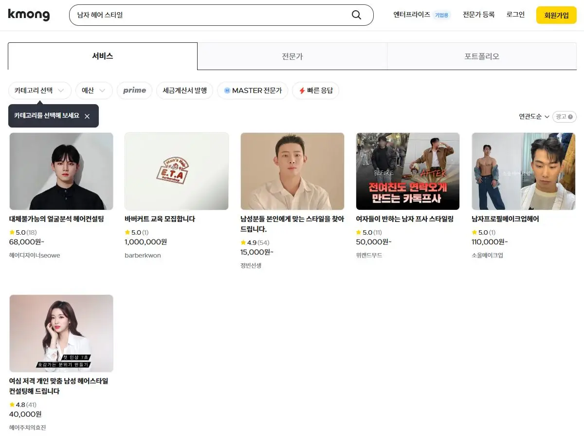Toggle the 세금계산서 발행 filter
This screenshot has height=441, width=584.
pos(185,91)
